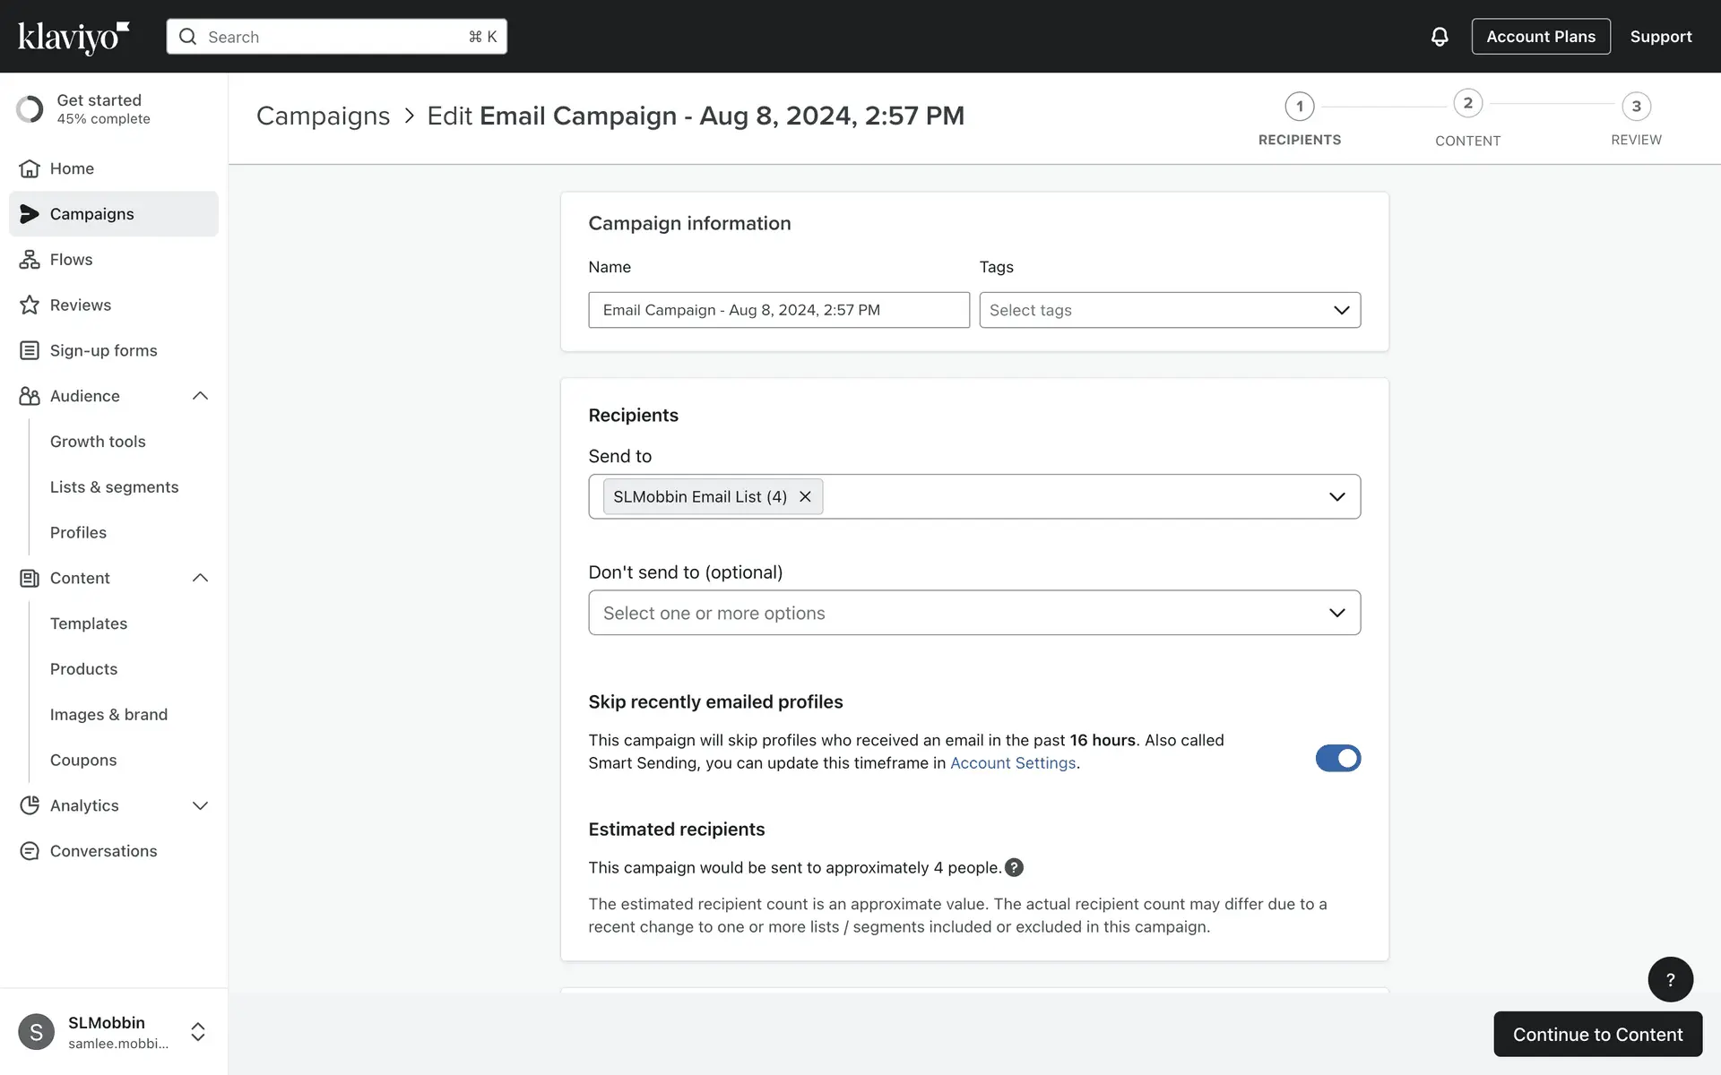Click the campaign Name input field
This screenshot has height=1075, width=1721.
[x=778, y=310]
